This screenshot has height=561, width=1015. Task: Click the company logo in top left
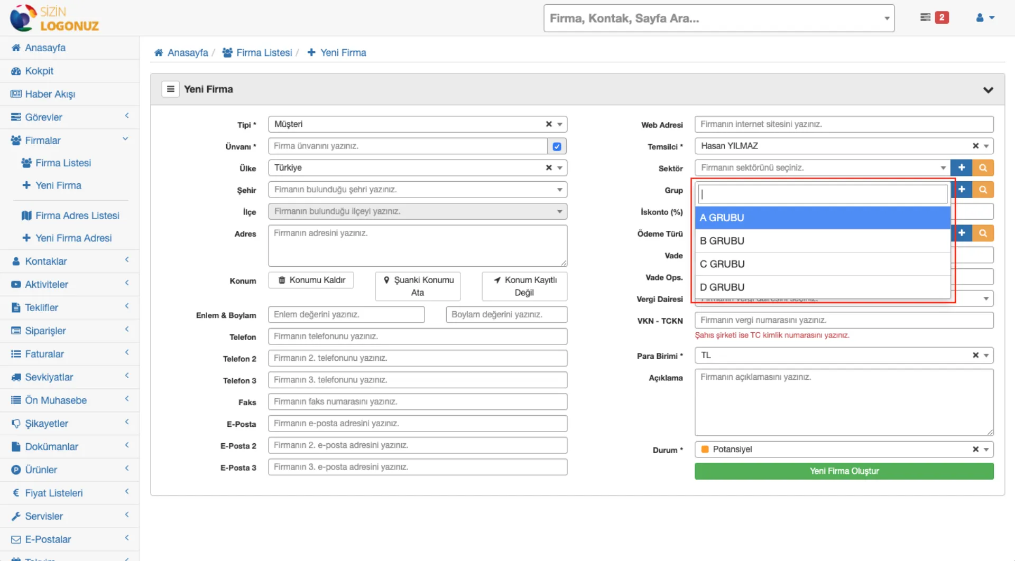tap(54, 18)
